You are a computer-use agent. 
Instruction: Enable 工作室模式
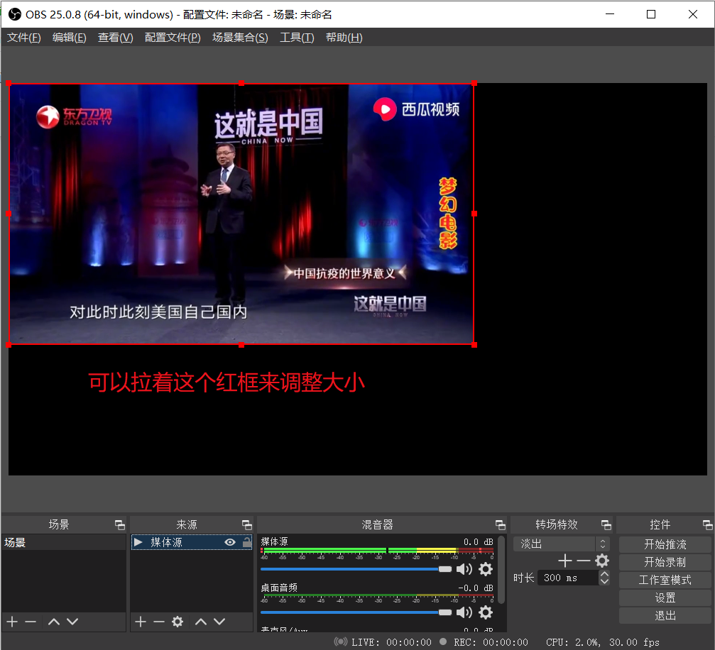665,580
